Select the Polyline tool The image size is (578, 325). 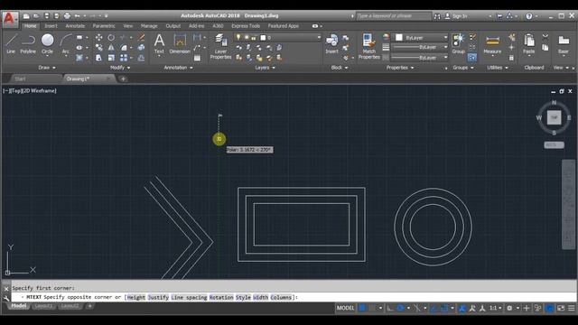28,43
